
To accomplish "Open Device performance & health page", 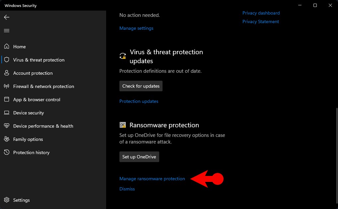I will [x=43, y=126].
